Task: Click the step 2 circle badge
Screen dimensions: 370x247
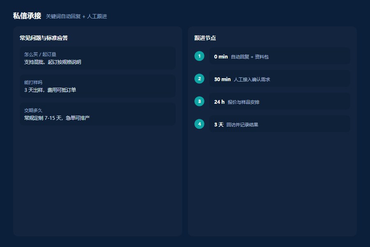Action: (199, 79)
